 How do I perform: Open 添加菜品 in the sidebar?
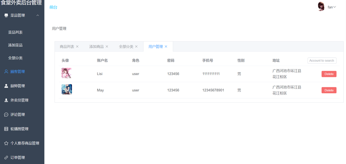pos(16,45)
